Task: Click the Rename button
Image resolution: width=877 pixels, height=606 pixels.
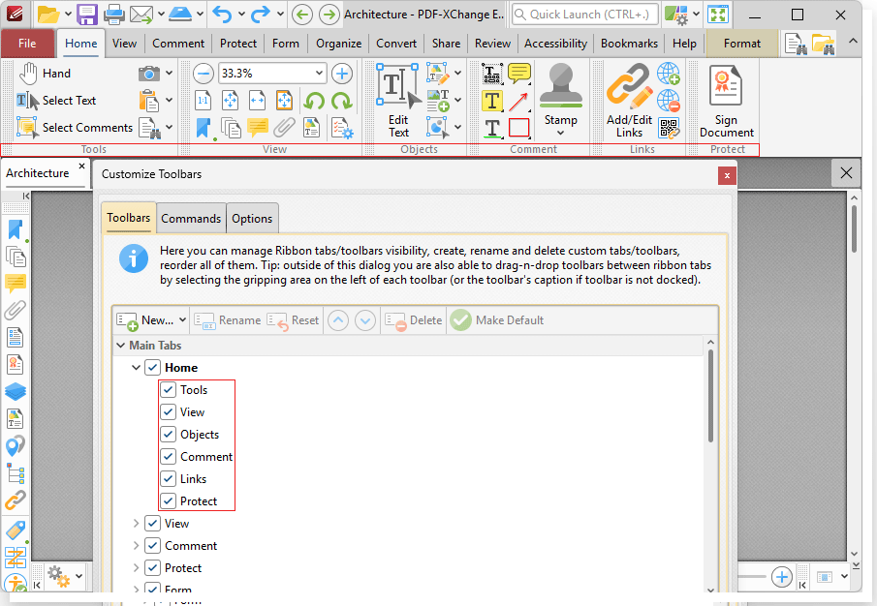Action: [228, 320]
